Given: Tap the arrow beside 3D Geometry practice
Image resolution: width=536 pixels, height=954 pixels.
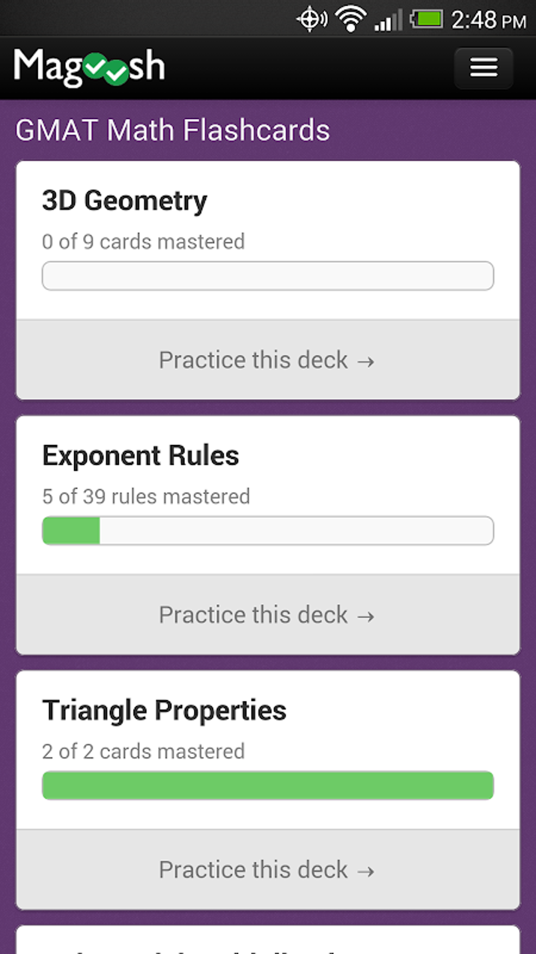Looking at the screenshot, I should pyautogui.click(x=366, y=361).
